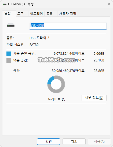Click the 6,078,824,448바이트 used space value

[x=69, y=54]
